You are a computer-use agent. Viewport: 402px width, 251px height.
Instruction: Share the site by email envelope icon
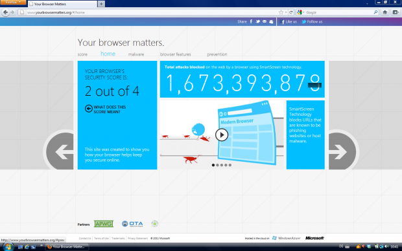[x=265, y=21]
